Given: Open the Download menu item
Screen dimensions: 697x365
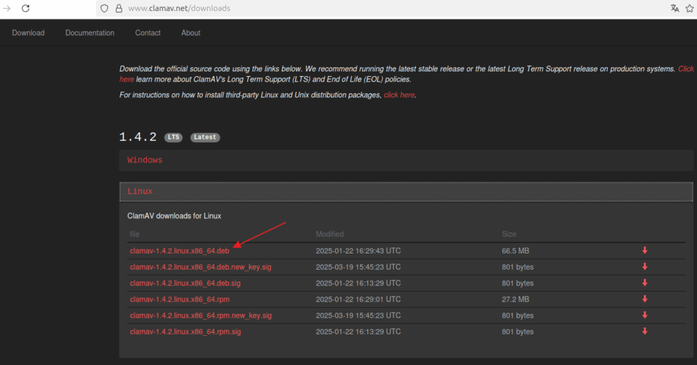Looking at the screenshot, I should pyautogui.click(x=28, y=33).
